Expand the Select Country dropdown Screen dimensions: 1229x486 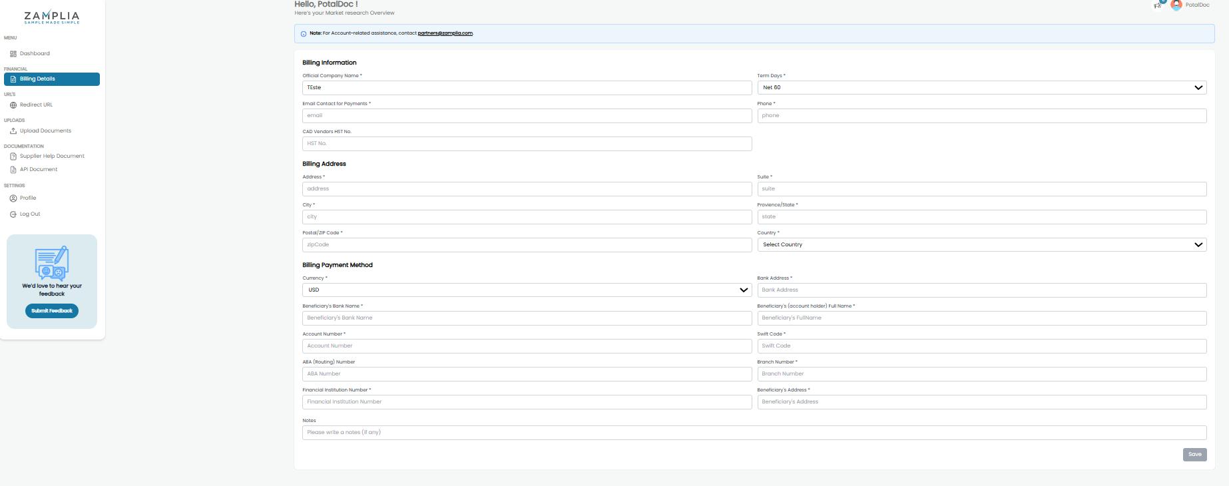[x=981, y=245]
